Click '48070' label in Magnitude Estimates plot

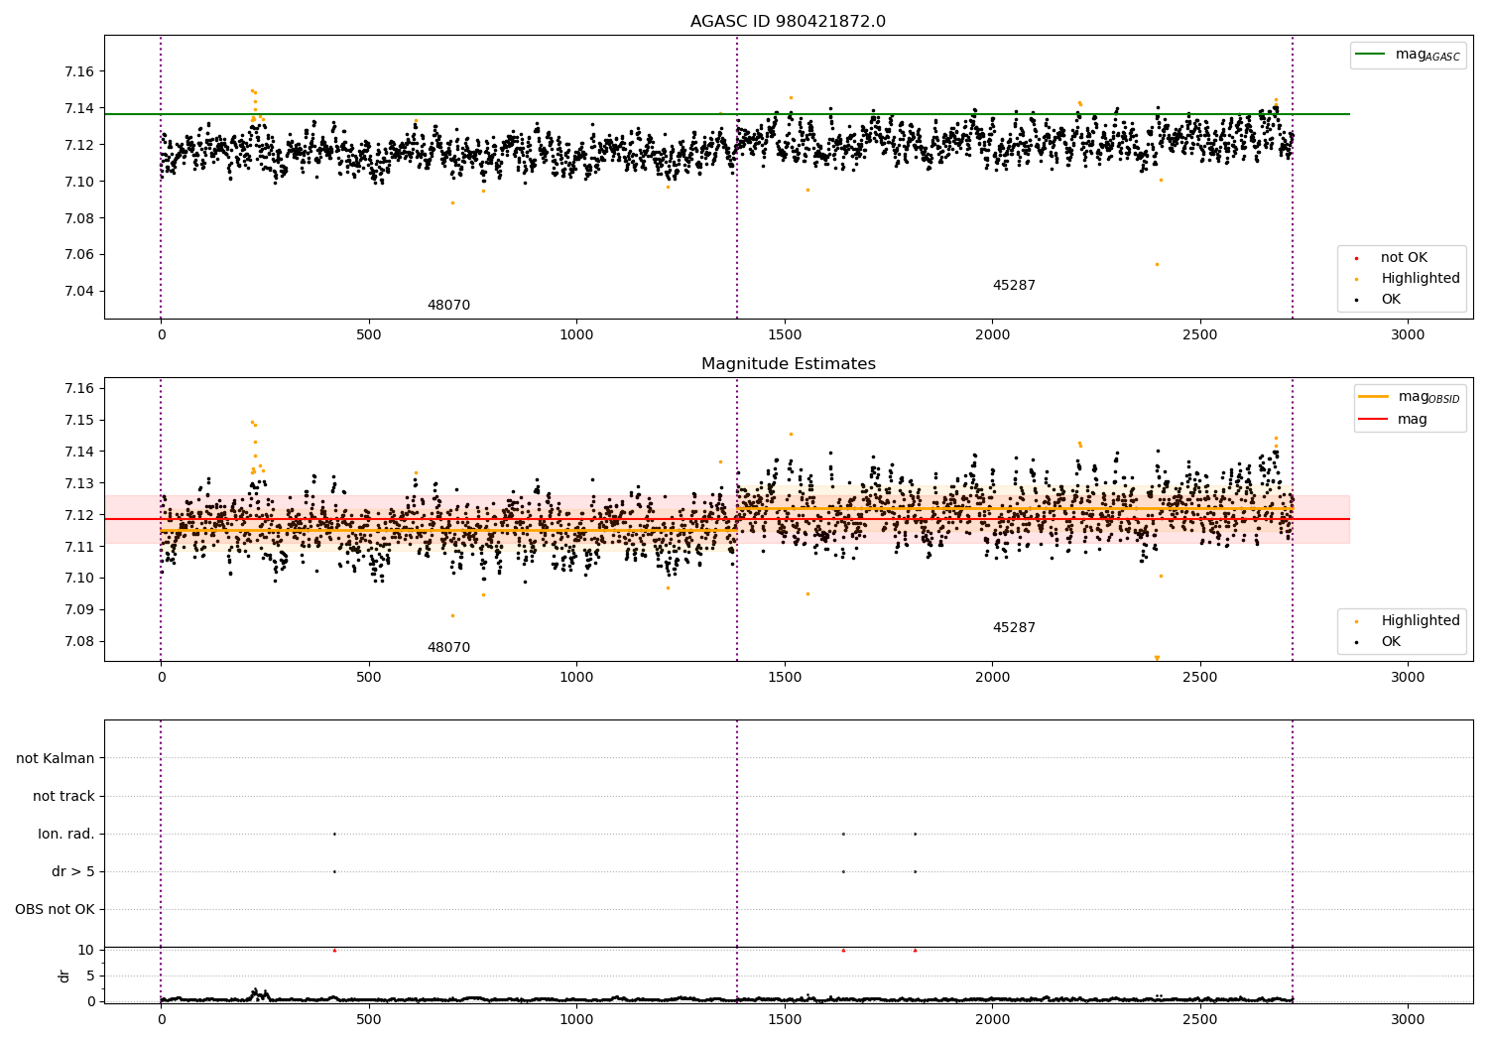448,648
